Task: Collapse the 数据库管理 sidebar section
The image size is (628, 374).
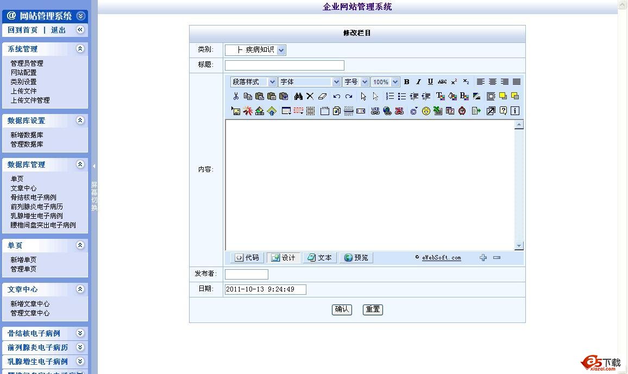Action: (80, 164)
